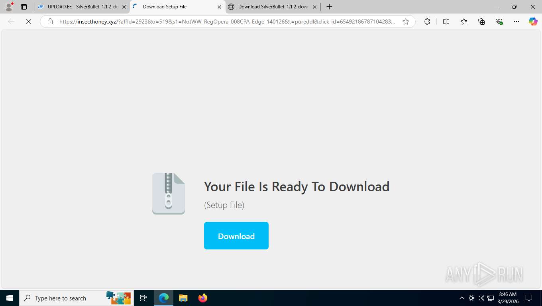Open Microsoft Edge from taskbar
The height and width of the screenshot is (306, 542).
tap(164, 298)
